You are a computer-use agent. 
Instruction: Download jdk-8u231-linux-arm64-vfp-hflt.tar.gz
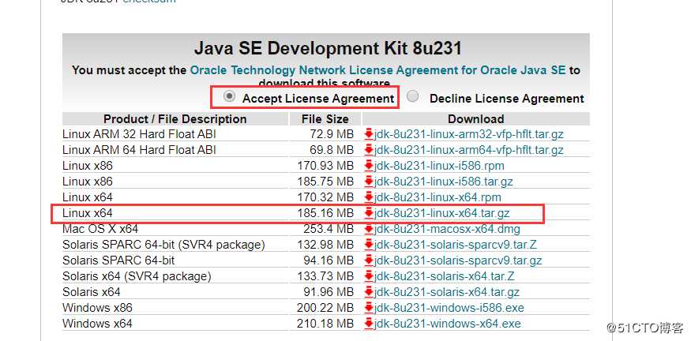coord(468,150)
